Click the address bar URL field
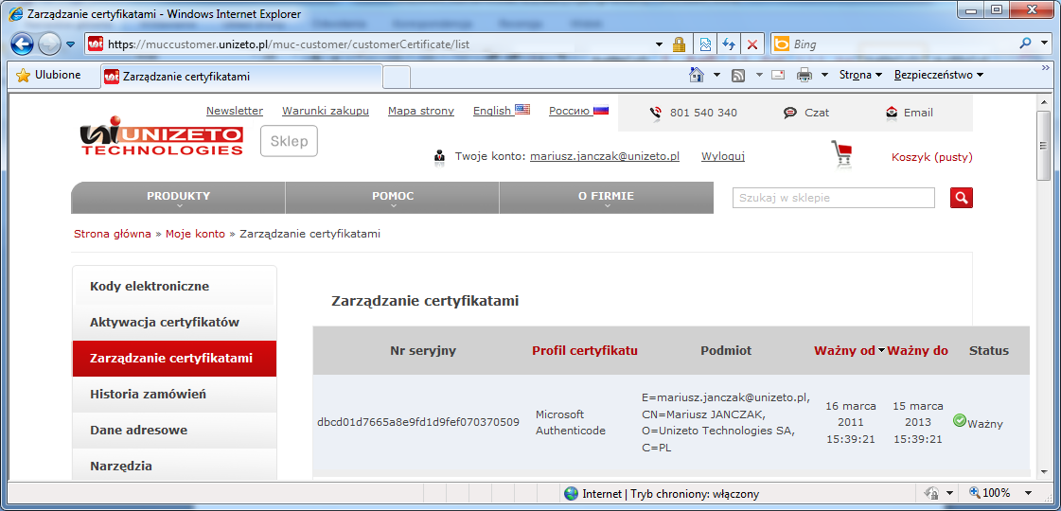The height and width of the screenshot is (511, 1061). click(x=371, y=44)
